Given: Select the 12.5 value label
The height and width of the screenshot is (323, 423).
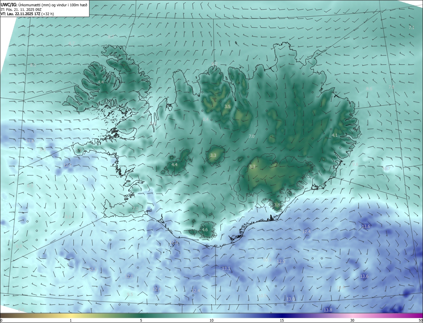Looking at the screenshot, I should tap(281, 261).
